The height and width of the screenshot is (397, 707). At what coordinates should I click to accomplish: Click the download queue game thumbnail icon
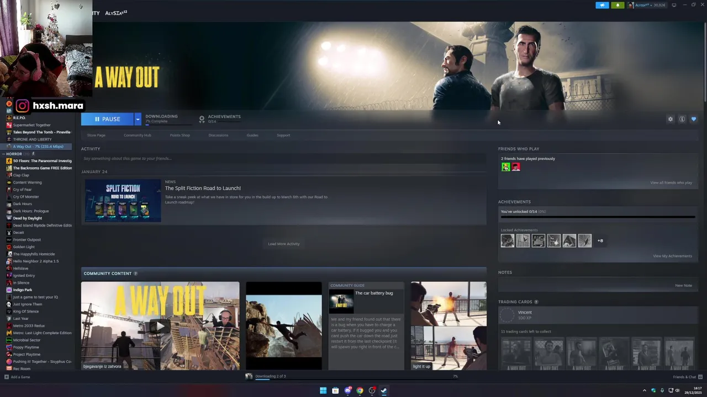(249, 377)
